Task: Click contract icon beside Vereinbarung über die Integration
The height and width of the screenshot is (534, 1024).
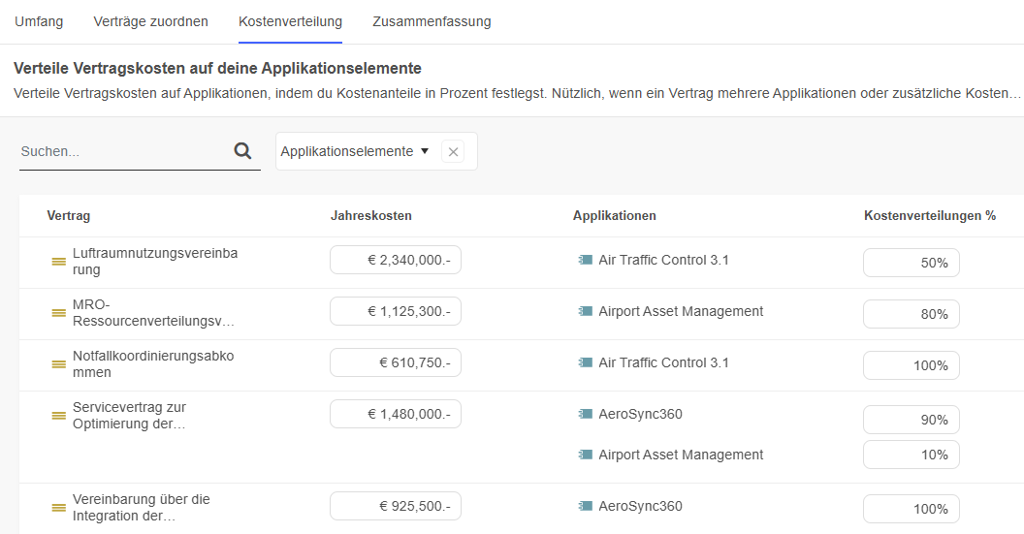Action: coord(58,508)
